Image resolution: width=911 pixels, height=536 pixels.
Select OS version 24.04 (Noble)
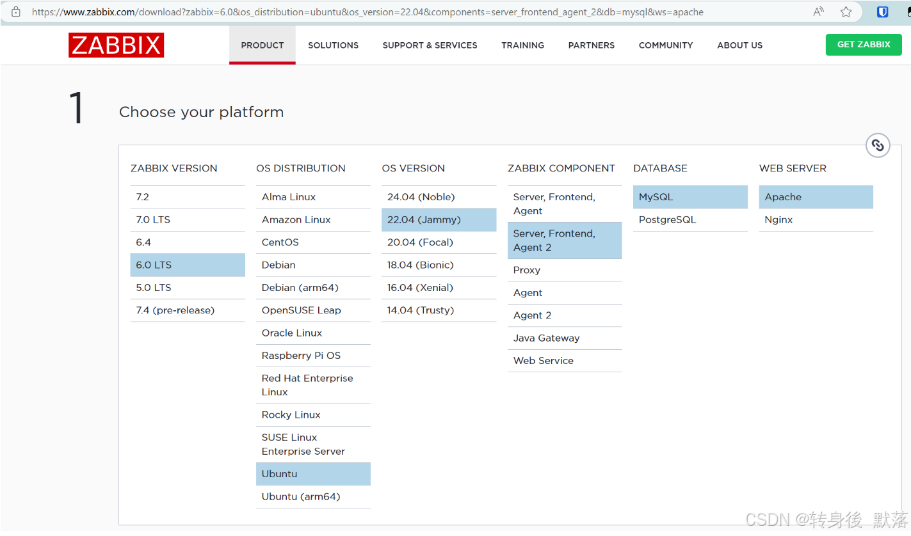(439, 197)
